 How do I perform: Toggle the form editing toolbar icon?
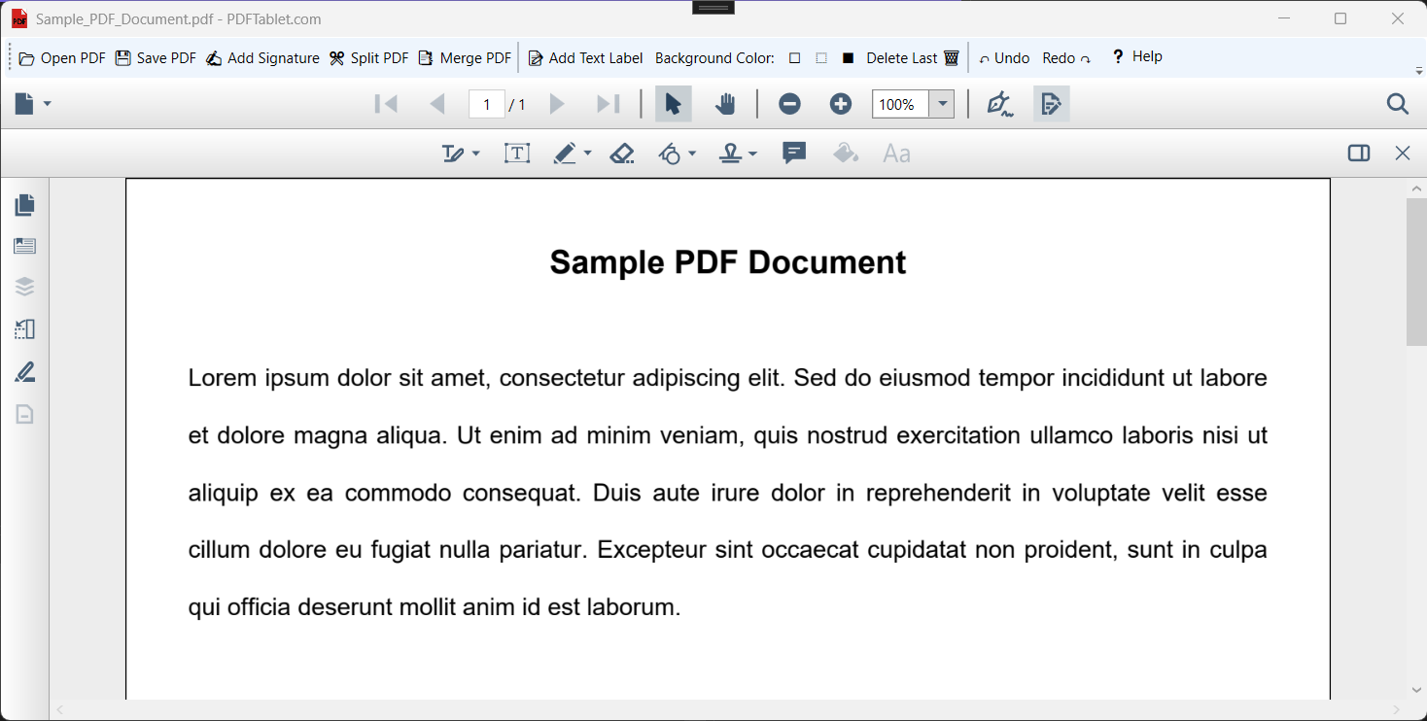click(x=1051, y=104)
